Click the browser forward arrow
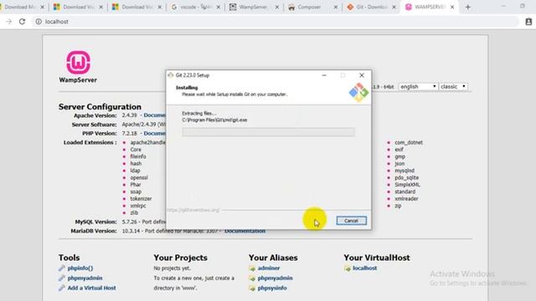536x301 pixels. pos(9,22)
